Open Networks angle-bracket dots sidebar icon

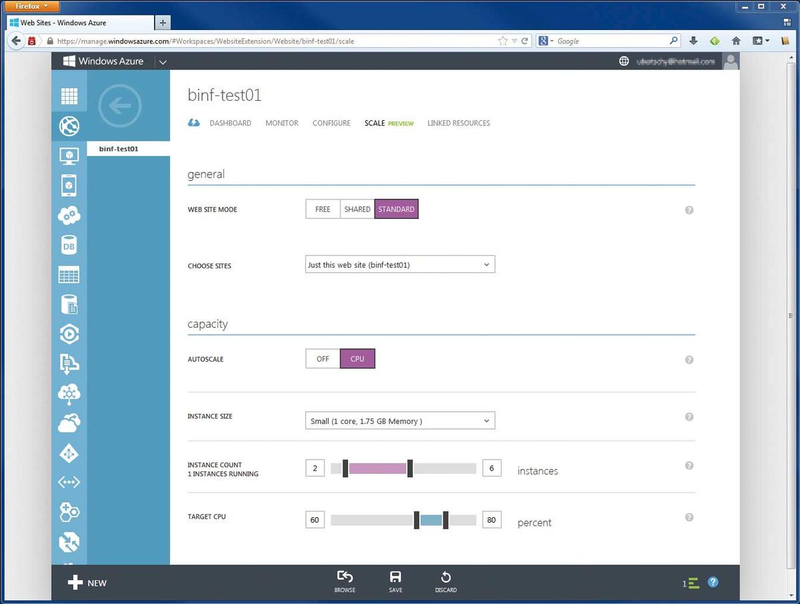click(x=69, y=482)
